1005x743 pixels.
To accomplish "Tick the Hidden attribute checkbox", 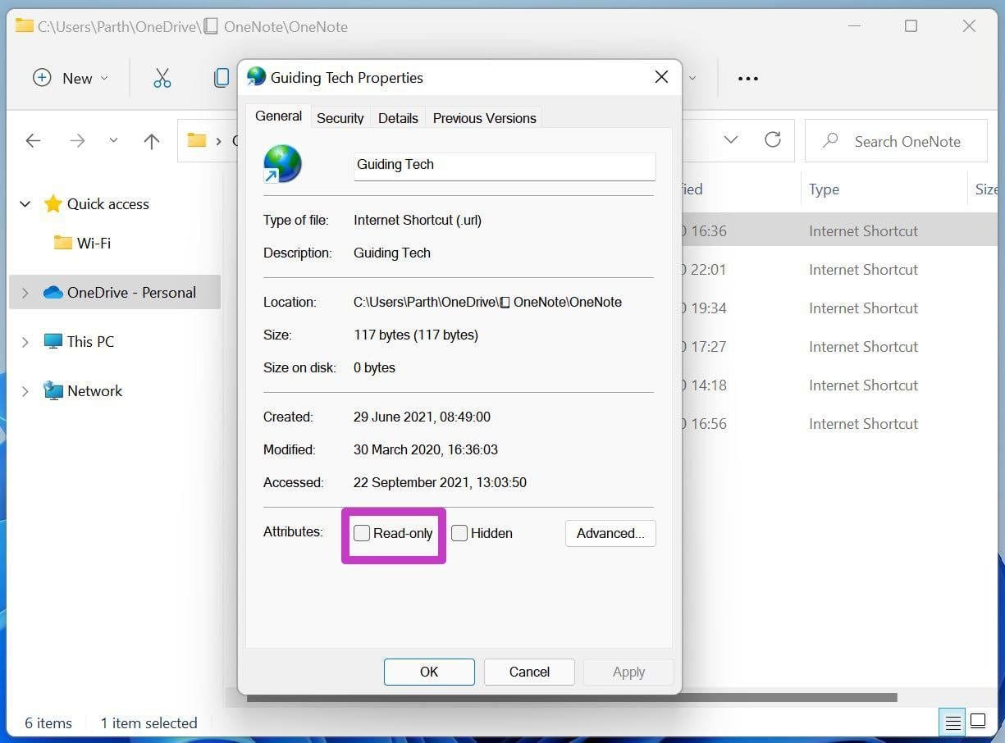I will (459, 533).
